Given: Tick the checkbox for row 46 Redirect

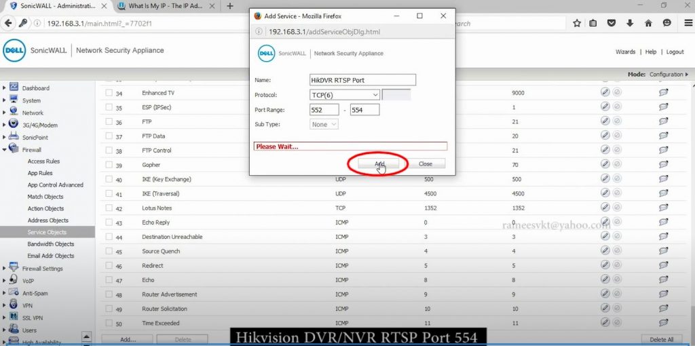Looking at the screenshot, I should pyautogui.click(x=109, y=265).
